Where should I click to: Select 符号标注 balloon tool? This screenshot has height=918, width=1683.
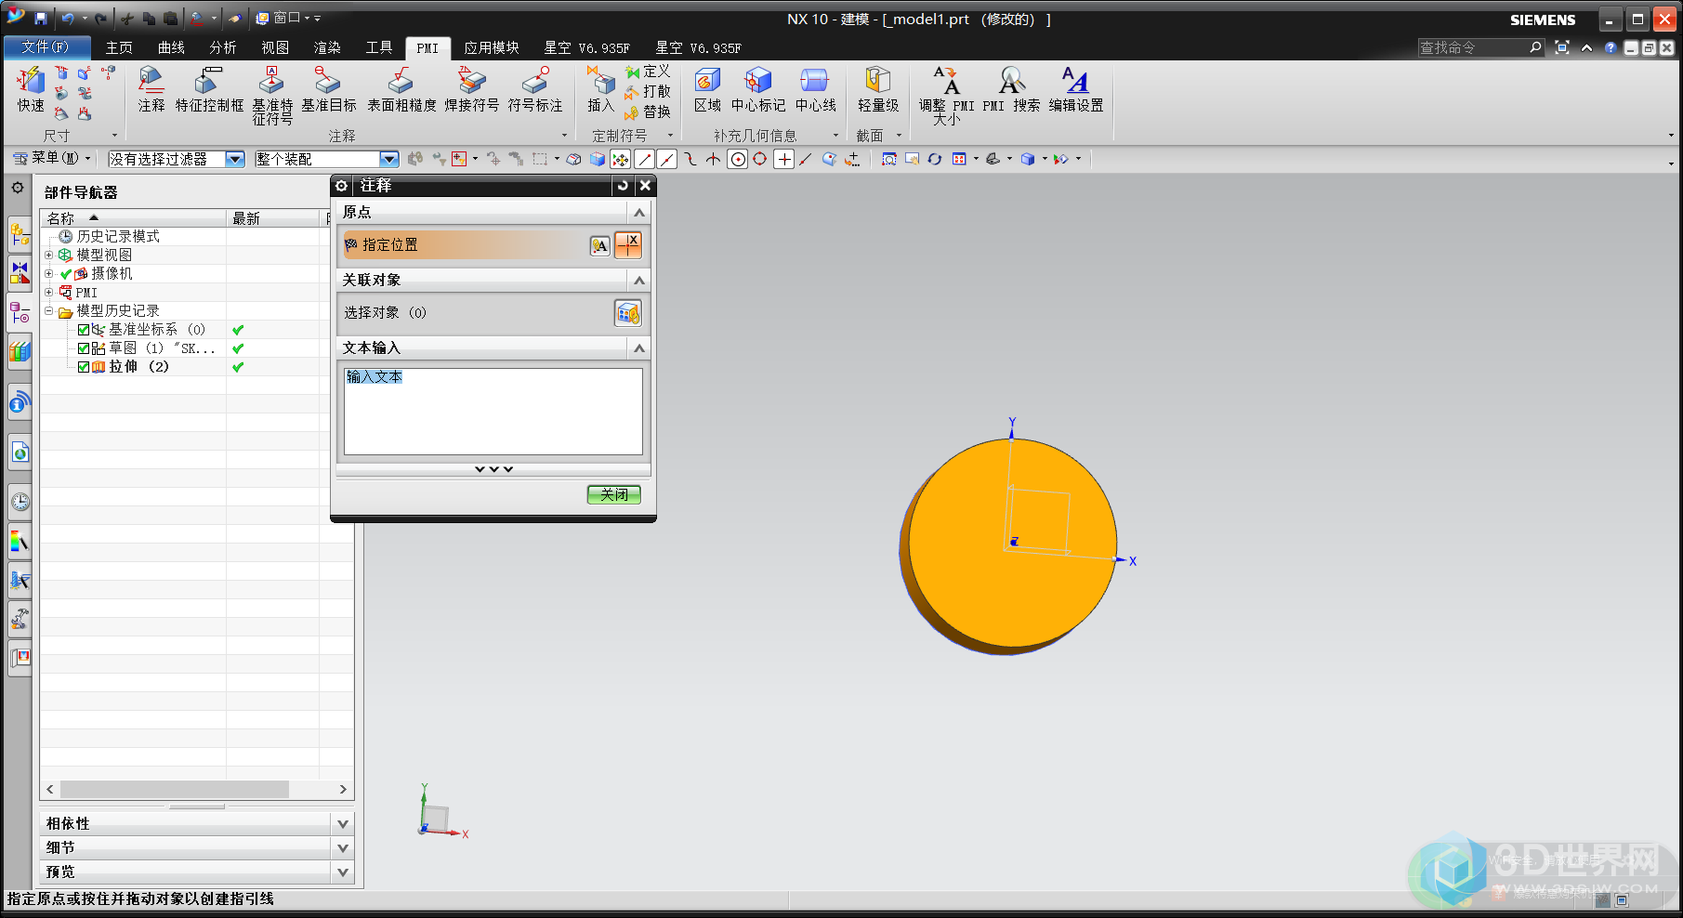[535, 89]
